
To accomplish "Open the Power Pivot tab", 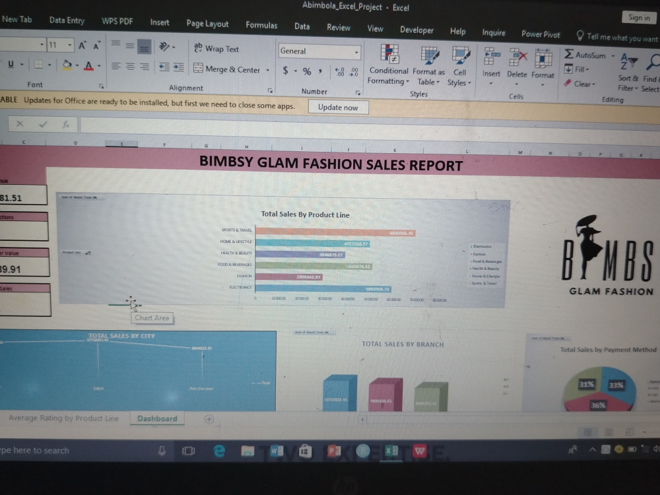I will point(541,34).
